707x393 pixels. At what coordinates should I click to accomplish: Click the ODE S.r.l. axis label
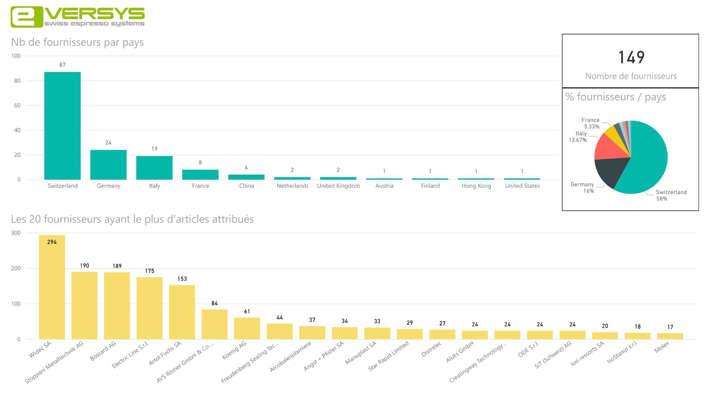point(529,349)
